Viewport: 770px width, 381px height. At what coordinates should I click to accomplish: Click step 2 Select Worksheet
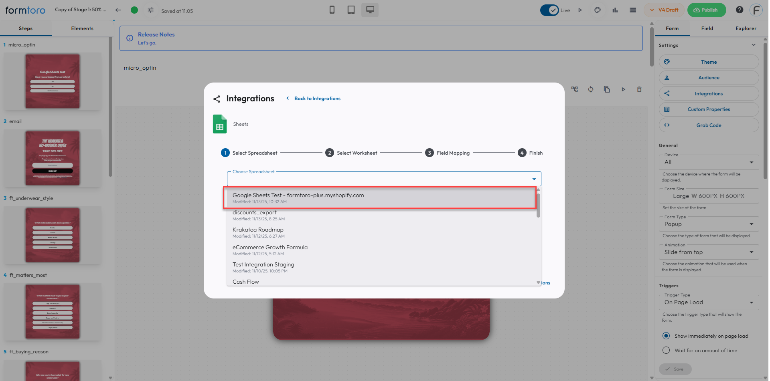click(351, 153)
